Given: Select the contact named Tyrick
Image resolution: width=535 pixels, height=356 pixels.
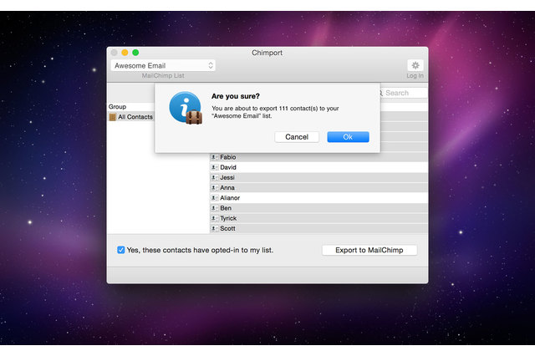Looking at the screenshot, I should click(x=318, y=218).
